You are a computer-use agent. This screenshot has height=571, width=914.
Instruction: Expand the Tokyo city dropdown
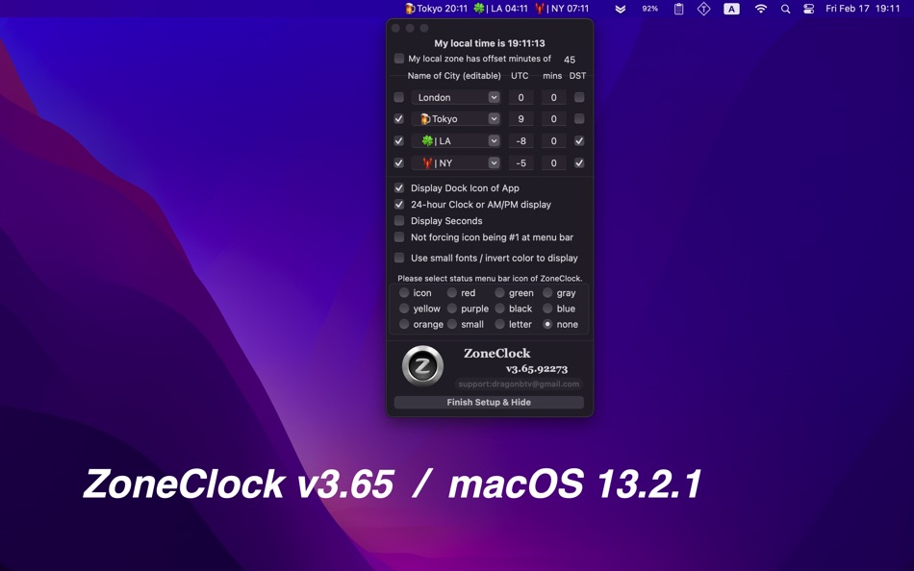pos(494,119)
